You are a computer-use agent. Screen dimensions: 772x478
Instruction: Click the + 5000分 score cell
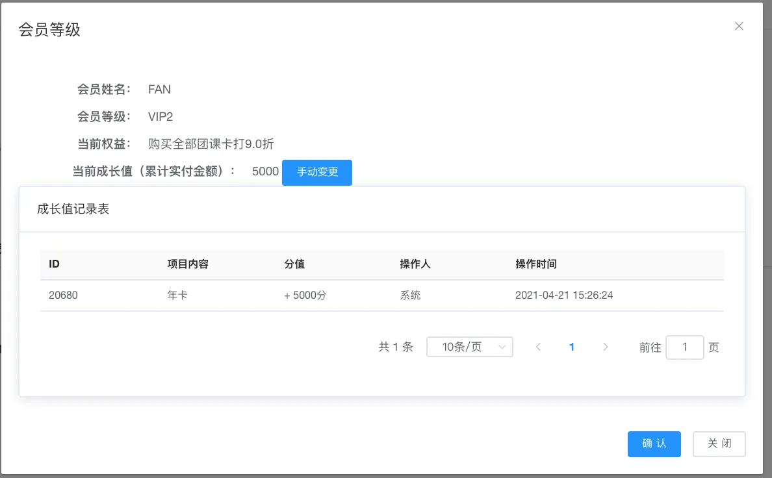305,296
